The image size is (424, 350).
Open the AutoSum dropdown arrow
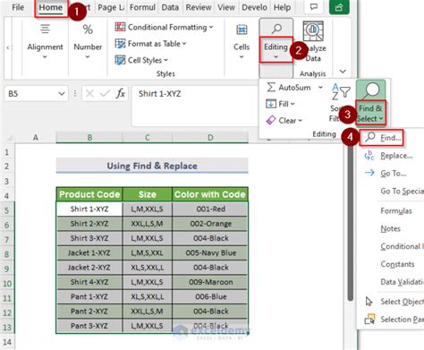320,88
